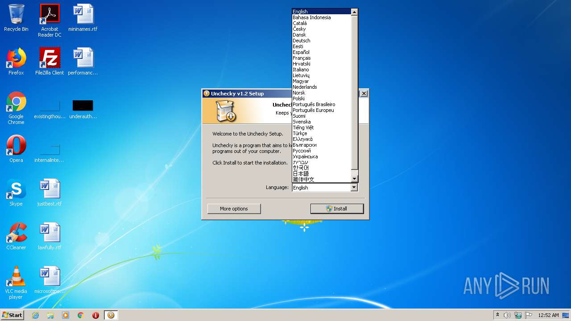Screen dimensions: 571x321
Task: Click the language list scrollbar thumb
Action: [x=354, y=93]
